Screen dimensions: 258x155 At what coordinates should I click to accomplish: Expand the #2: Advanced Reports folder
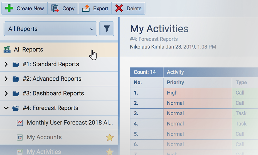click(x=6, y=79)
